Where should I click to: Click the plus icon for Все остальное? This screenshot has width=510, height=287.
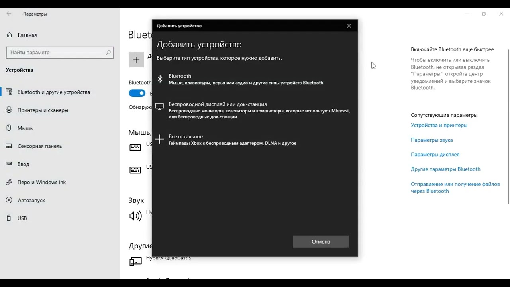click(159, 139)
